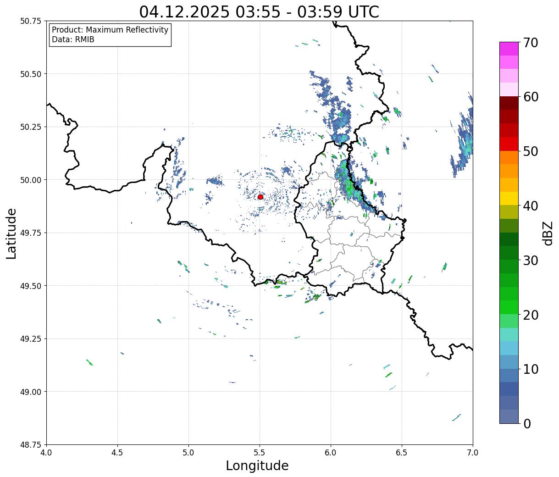
Task: Click the yellow segment above 40 dBZ
Action: click(509, 198)
